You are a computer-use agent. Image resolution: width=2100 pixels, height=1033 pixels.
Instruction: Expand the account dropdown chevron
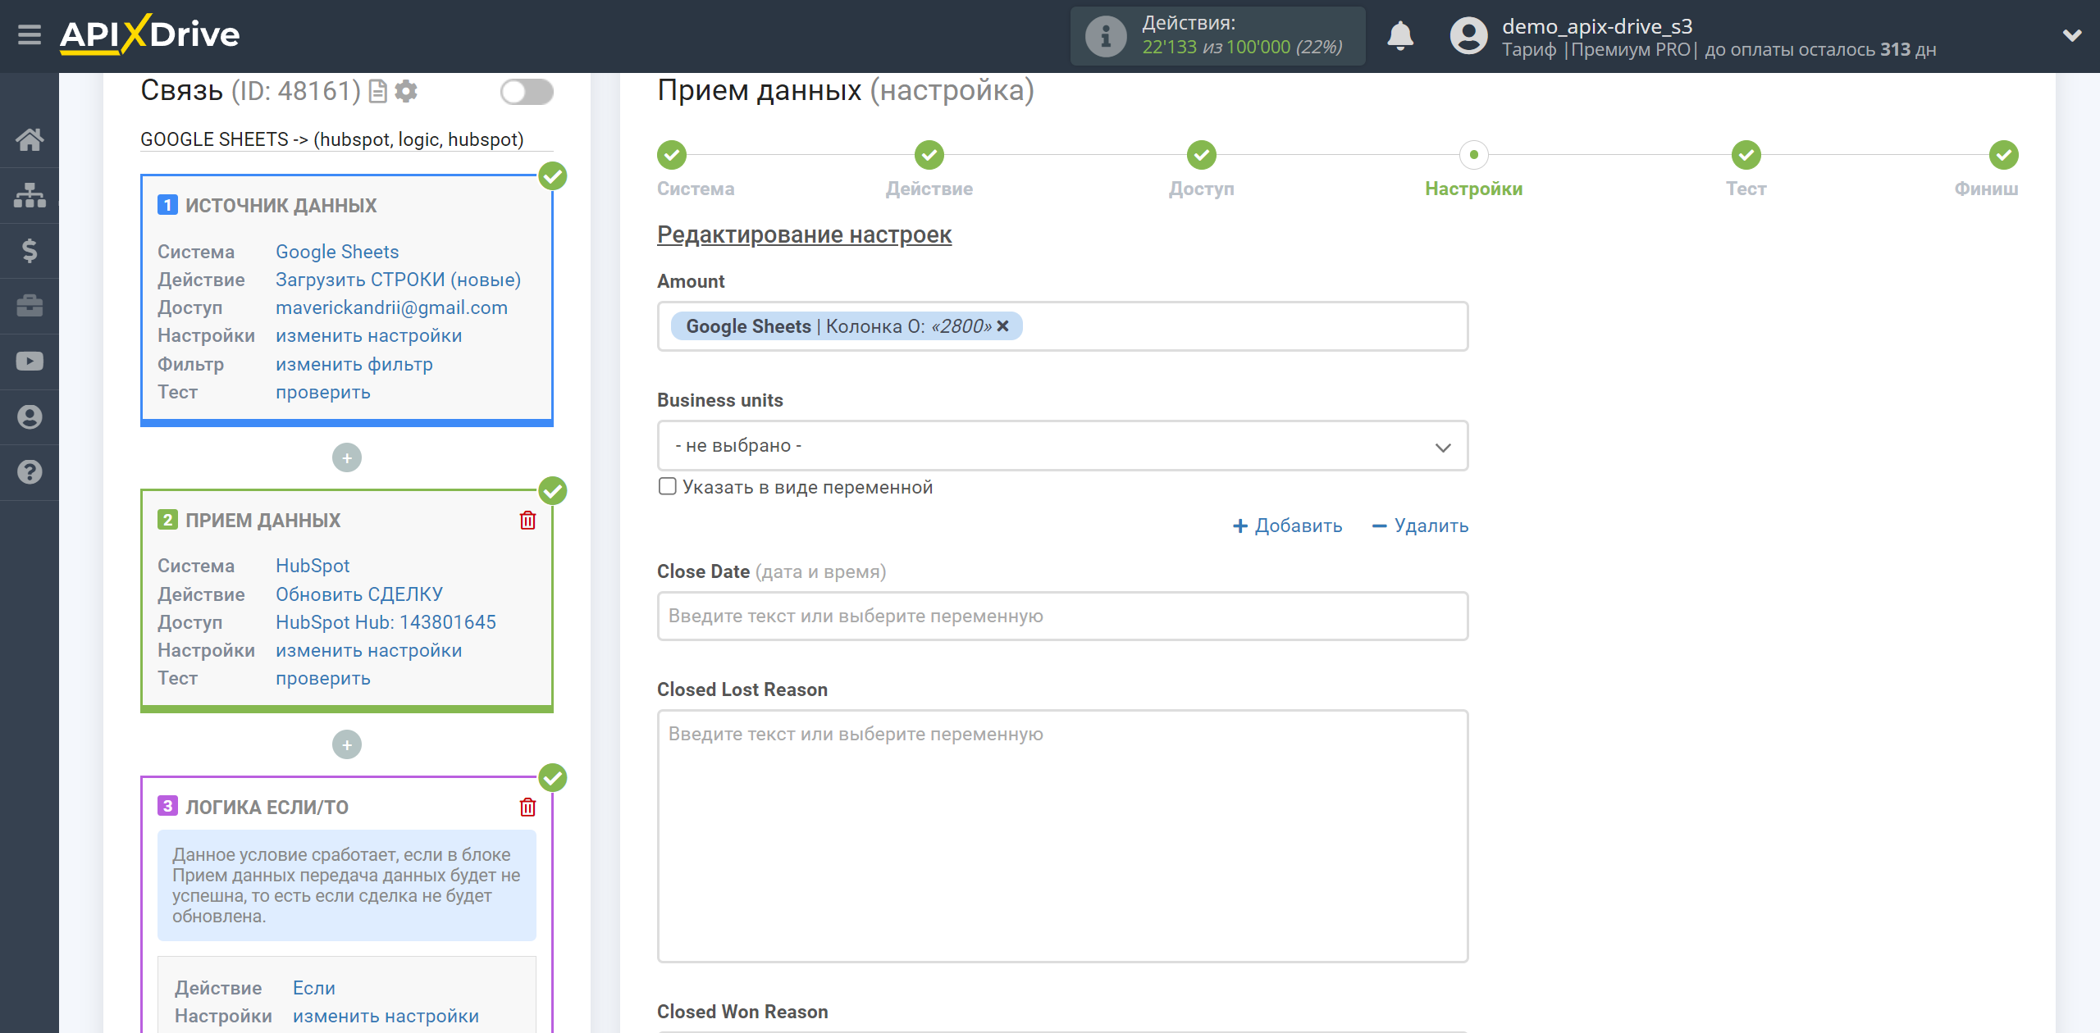tap(2072, 35)
